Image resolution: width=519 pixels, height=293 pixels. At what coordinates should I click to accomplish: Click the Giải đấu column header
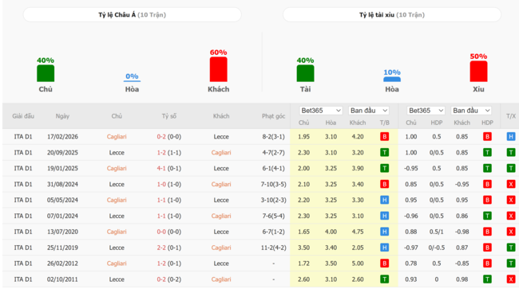click(x=23, y=116)
